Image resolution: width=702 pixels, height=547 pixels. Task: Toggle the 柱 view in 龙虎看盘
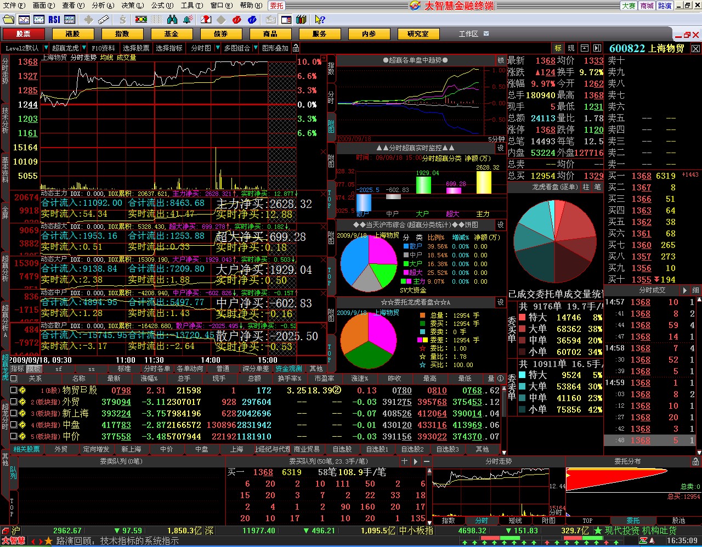(x=586, y=187)
